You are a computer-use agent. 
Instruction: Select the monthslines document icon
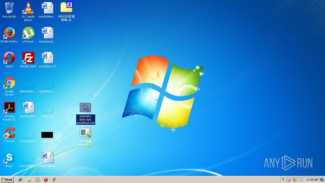click(x=47, y=8)
